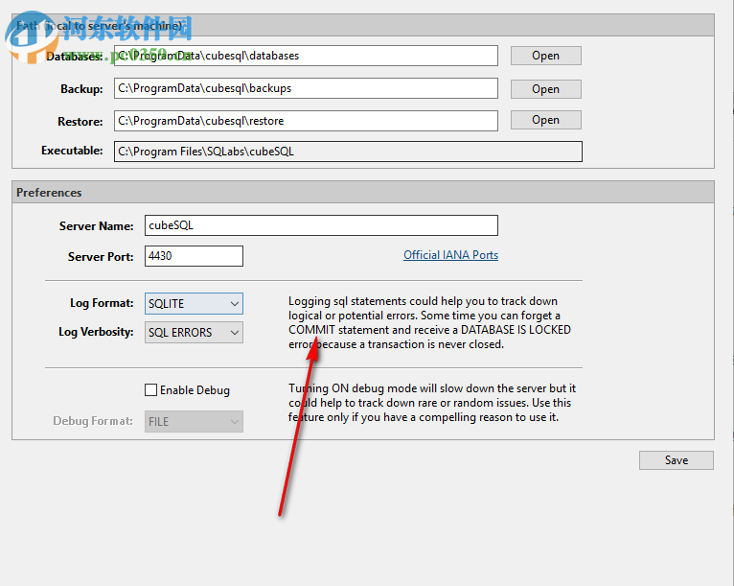
Task: Select the Log Format label
Action: pos(102,303)
